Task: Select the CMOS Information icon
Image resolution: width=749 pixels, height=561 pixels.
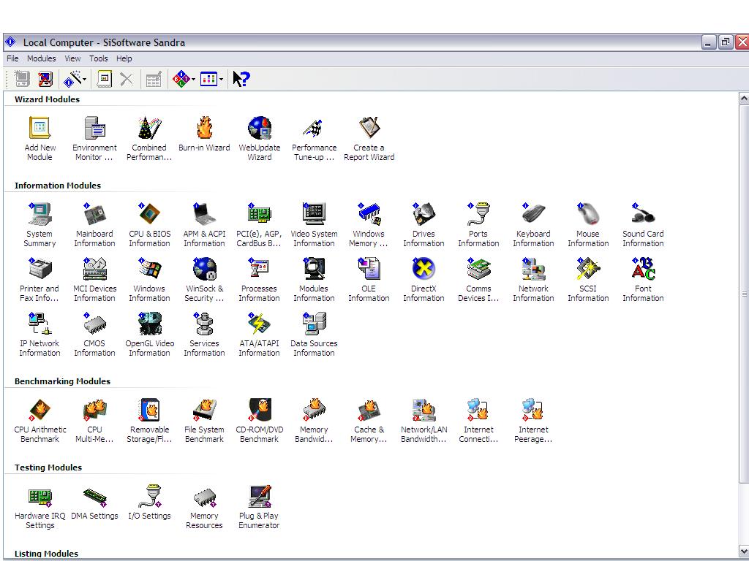Action: 94,335
